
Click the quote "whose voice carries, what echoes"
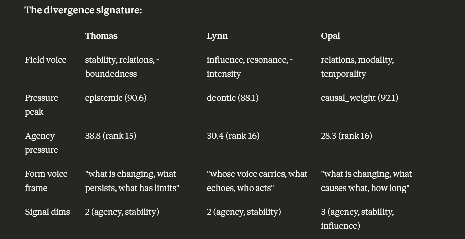[x=257, y=181]
